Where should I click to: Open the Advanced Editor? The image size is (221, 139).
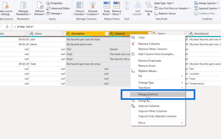(58, 8)
